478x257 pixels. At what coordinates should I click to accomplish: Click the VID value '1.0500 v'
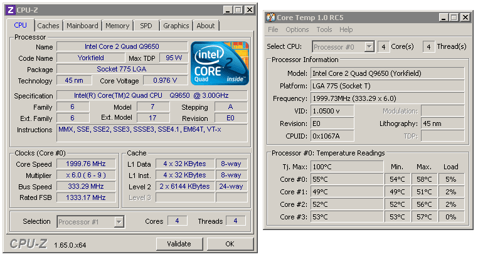click(332, 111)
